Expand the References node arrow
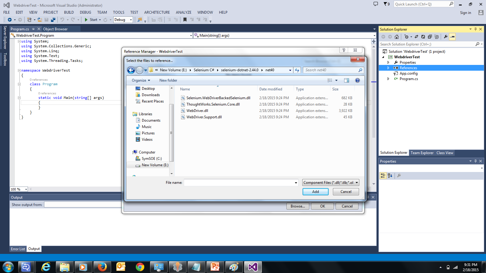The width and height of the screenshot is (486, 273). [x=388, y=68]
